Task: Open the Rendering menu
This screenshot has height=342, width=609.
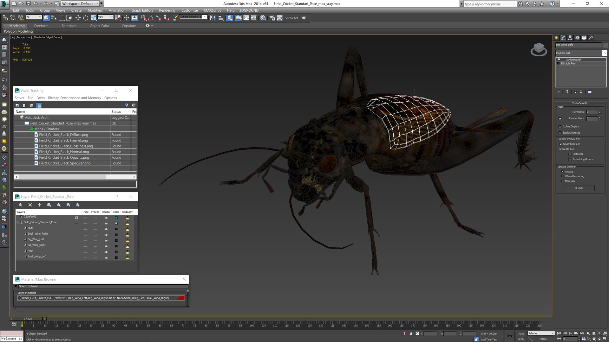Action: tap(167, 10)
